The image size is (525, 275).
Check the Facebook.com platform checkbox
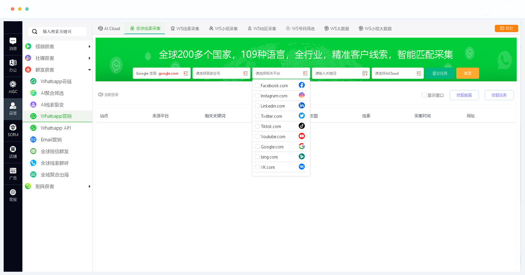coord(257,86)
